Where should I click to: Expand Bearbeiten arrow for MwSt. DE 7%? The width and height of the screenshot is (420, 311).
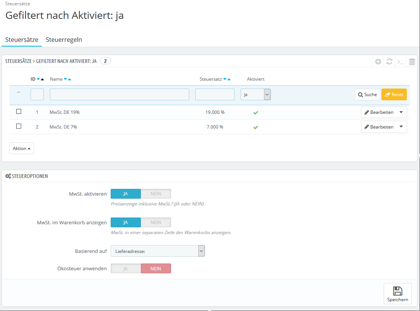[401, 127]
